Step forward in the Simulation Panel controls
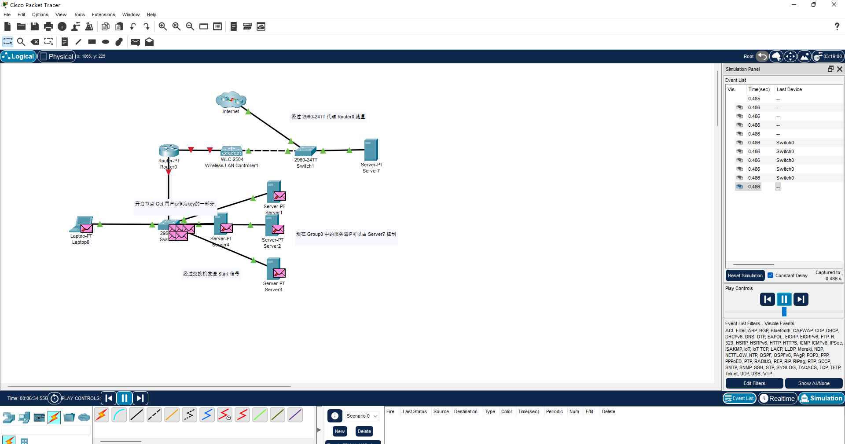845x444 pixels. point(801,299)
